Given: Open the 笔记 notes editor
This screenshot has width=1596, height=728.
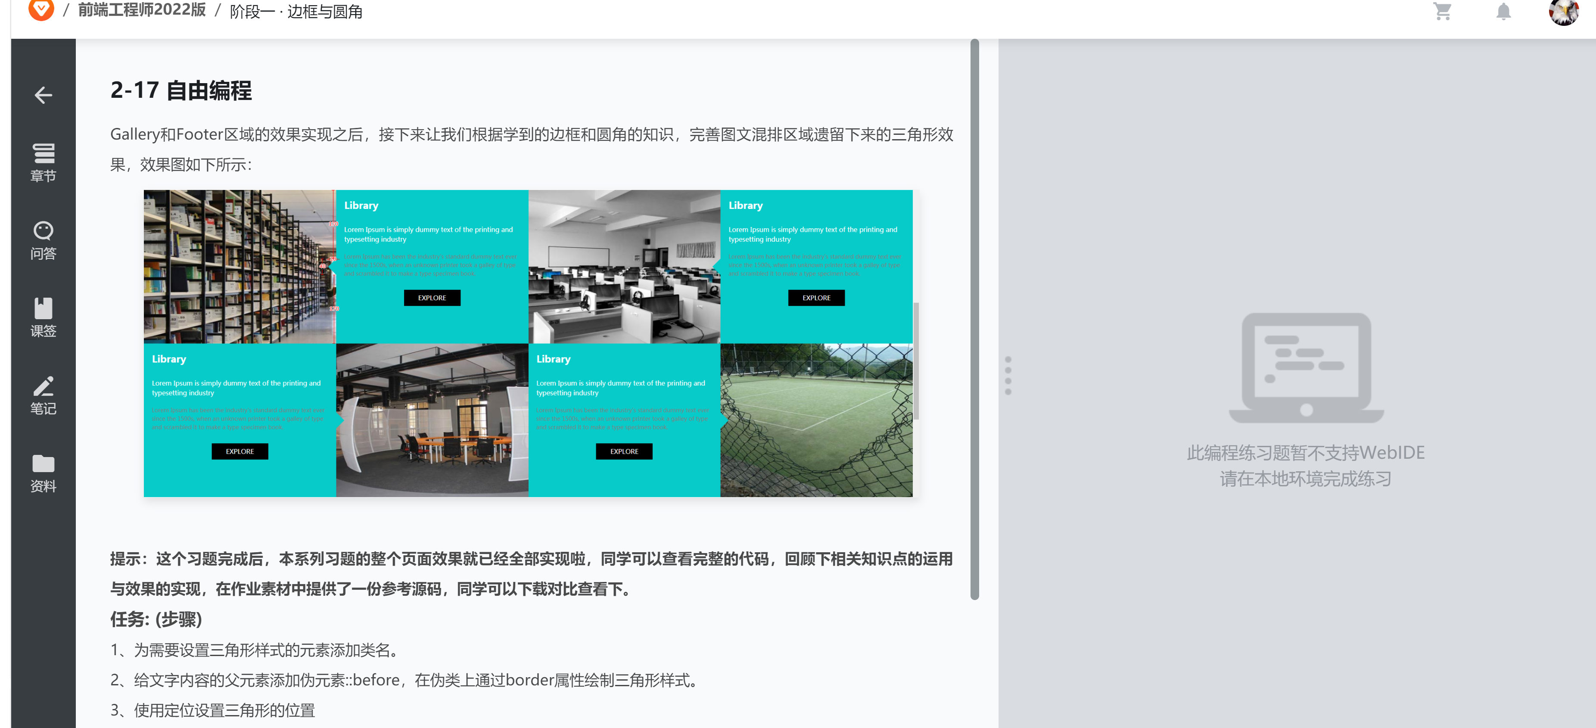Looking at the screenshot, I should pyautogui.click(x=43, y=395).
